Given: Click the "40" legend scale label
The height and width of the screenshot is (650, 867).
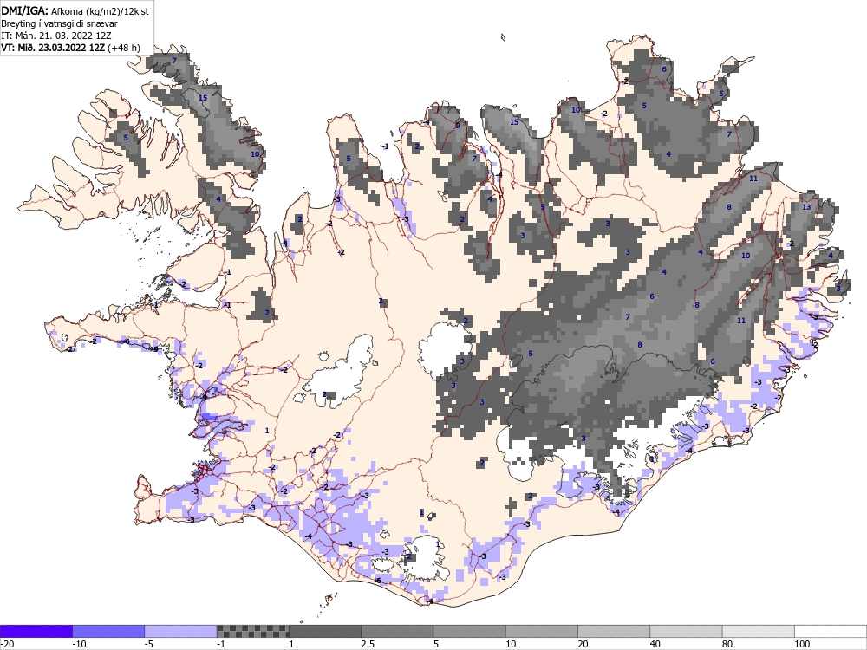Looking at the screenshot, I should [x=655, y=644].
